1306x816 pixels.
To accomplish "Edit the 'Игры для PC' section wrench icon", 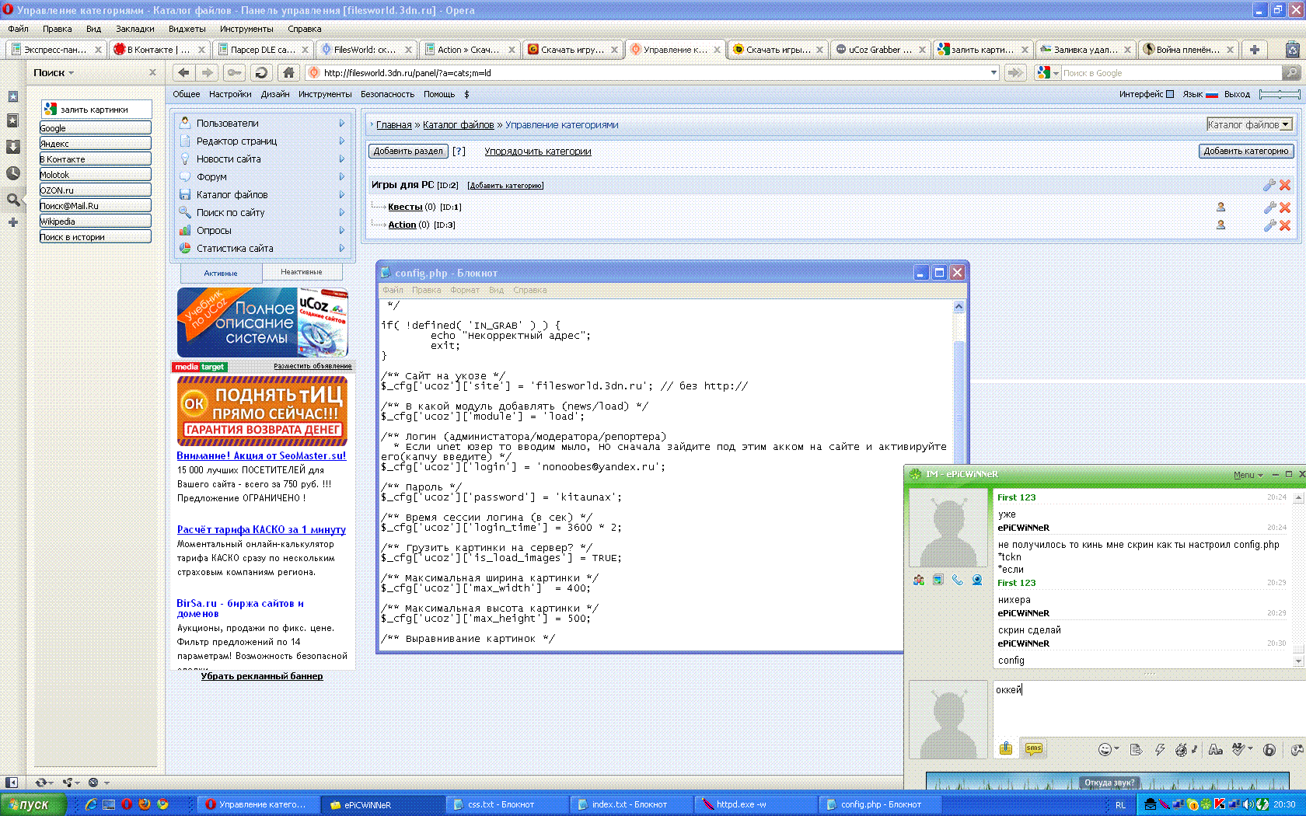I will [1269, 185].
